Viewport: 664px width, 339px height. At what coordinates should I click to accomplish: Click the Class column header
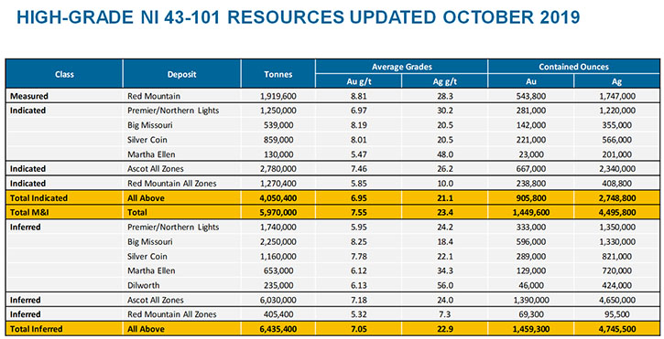(64, 74)
